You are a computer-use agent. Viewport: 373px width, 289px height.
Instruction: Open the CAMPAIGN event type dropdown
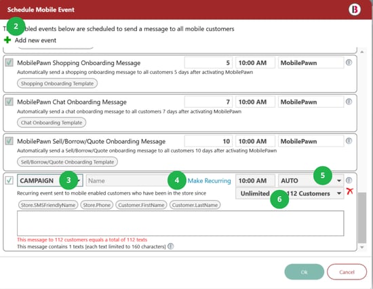point(50,180)
